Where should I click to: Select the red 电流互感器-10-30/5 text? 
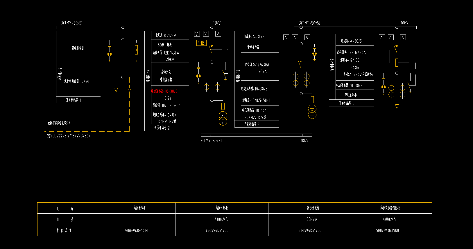pos(164,91)
